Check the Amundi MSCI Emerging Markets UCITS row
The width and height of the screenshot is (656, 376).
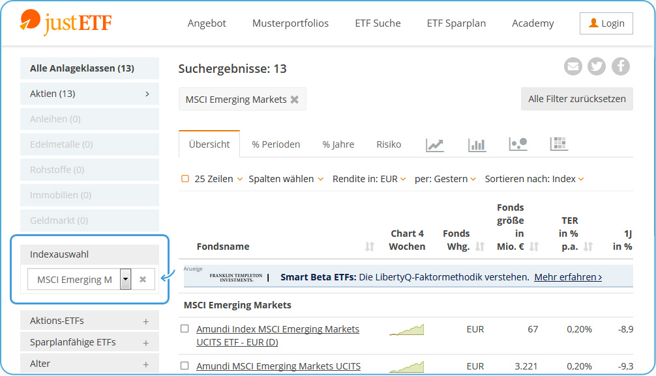tap(185, 366)
